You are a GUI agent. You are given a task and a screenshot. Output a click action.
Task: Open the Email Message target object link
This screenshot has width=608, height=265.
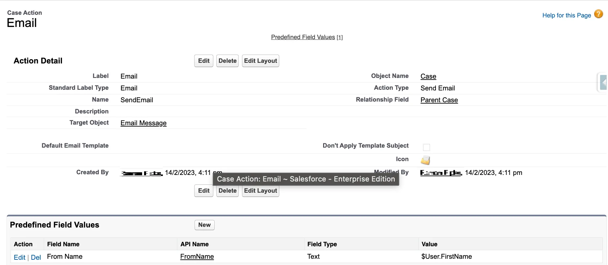click(x=143, y=123)
